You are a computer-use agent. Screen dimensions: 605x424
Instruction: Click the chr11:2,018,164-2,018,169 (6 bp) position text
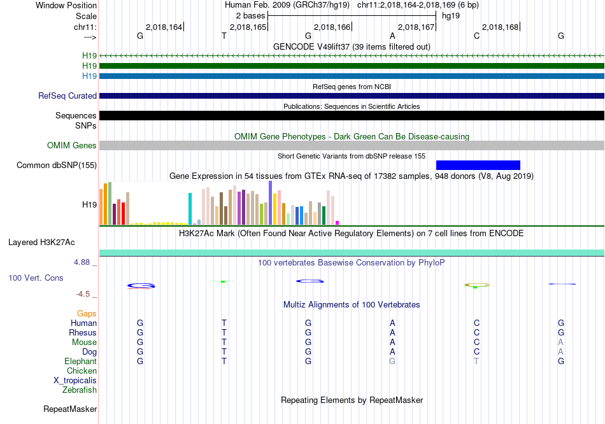click(418, 5)
